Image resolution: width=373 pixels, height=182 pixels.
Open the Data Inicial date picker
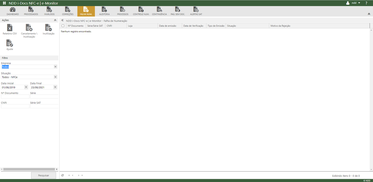tap(26, 87)
